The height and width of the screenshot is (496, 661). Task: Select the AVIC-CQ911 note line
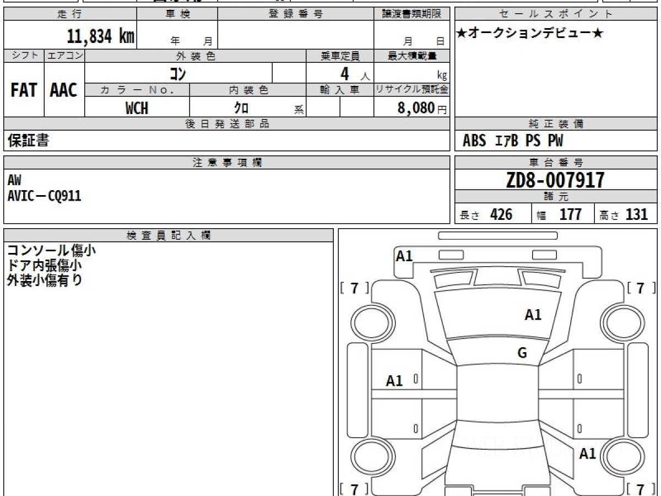coord(44,196)
